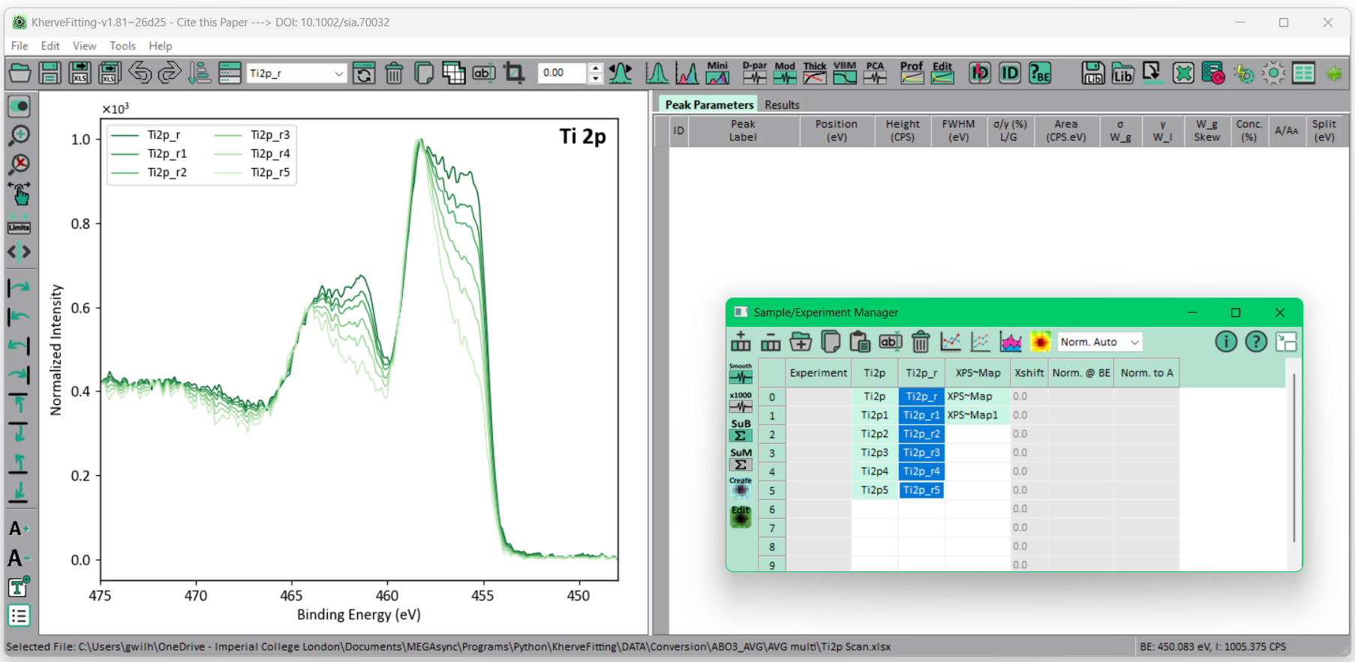The image size is (1355, 662).
Task: Click the undo arrow icon in main toolbar
Action: 140,73
